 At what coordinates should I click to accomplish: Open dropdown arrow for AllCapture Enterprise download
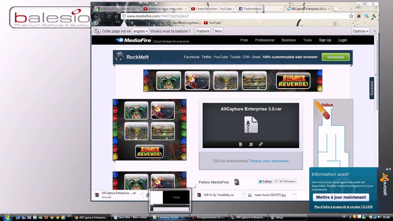pyautogui.click(x=141, y=194)
